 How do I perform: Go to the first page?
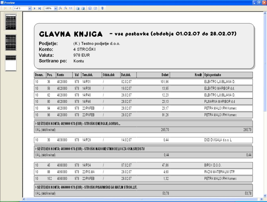5,8
